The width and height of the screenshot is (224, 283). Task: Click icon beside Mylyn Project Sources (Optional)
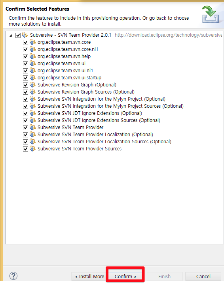32,106
